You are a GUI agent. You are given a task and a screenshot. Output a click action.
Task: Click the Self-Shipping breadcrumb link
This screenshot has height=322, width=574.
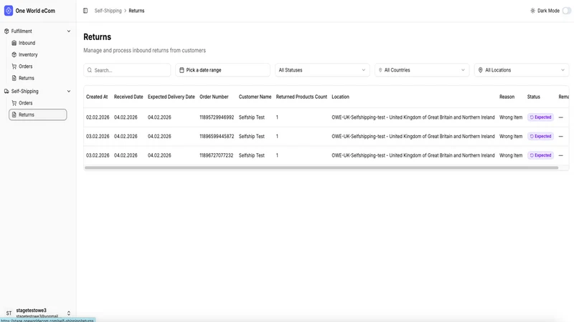coord(108,11)
